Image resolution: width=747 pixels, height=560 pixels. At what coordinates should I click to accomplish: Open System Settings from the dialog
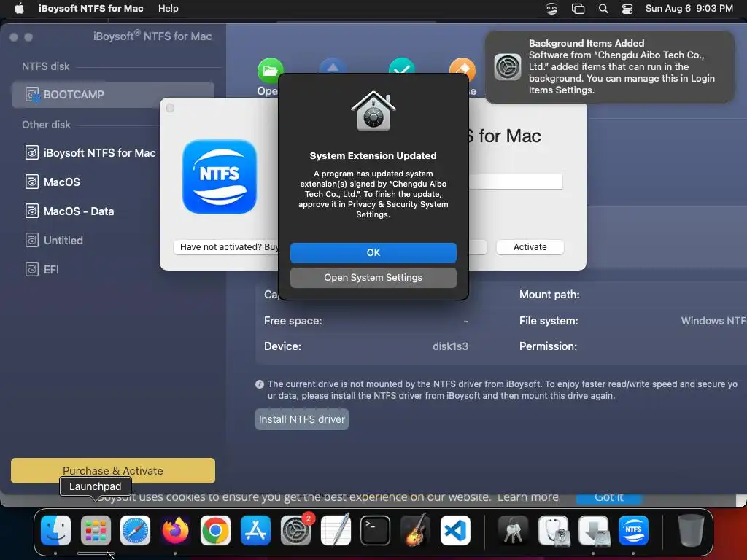[373, 278]
